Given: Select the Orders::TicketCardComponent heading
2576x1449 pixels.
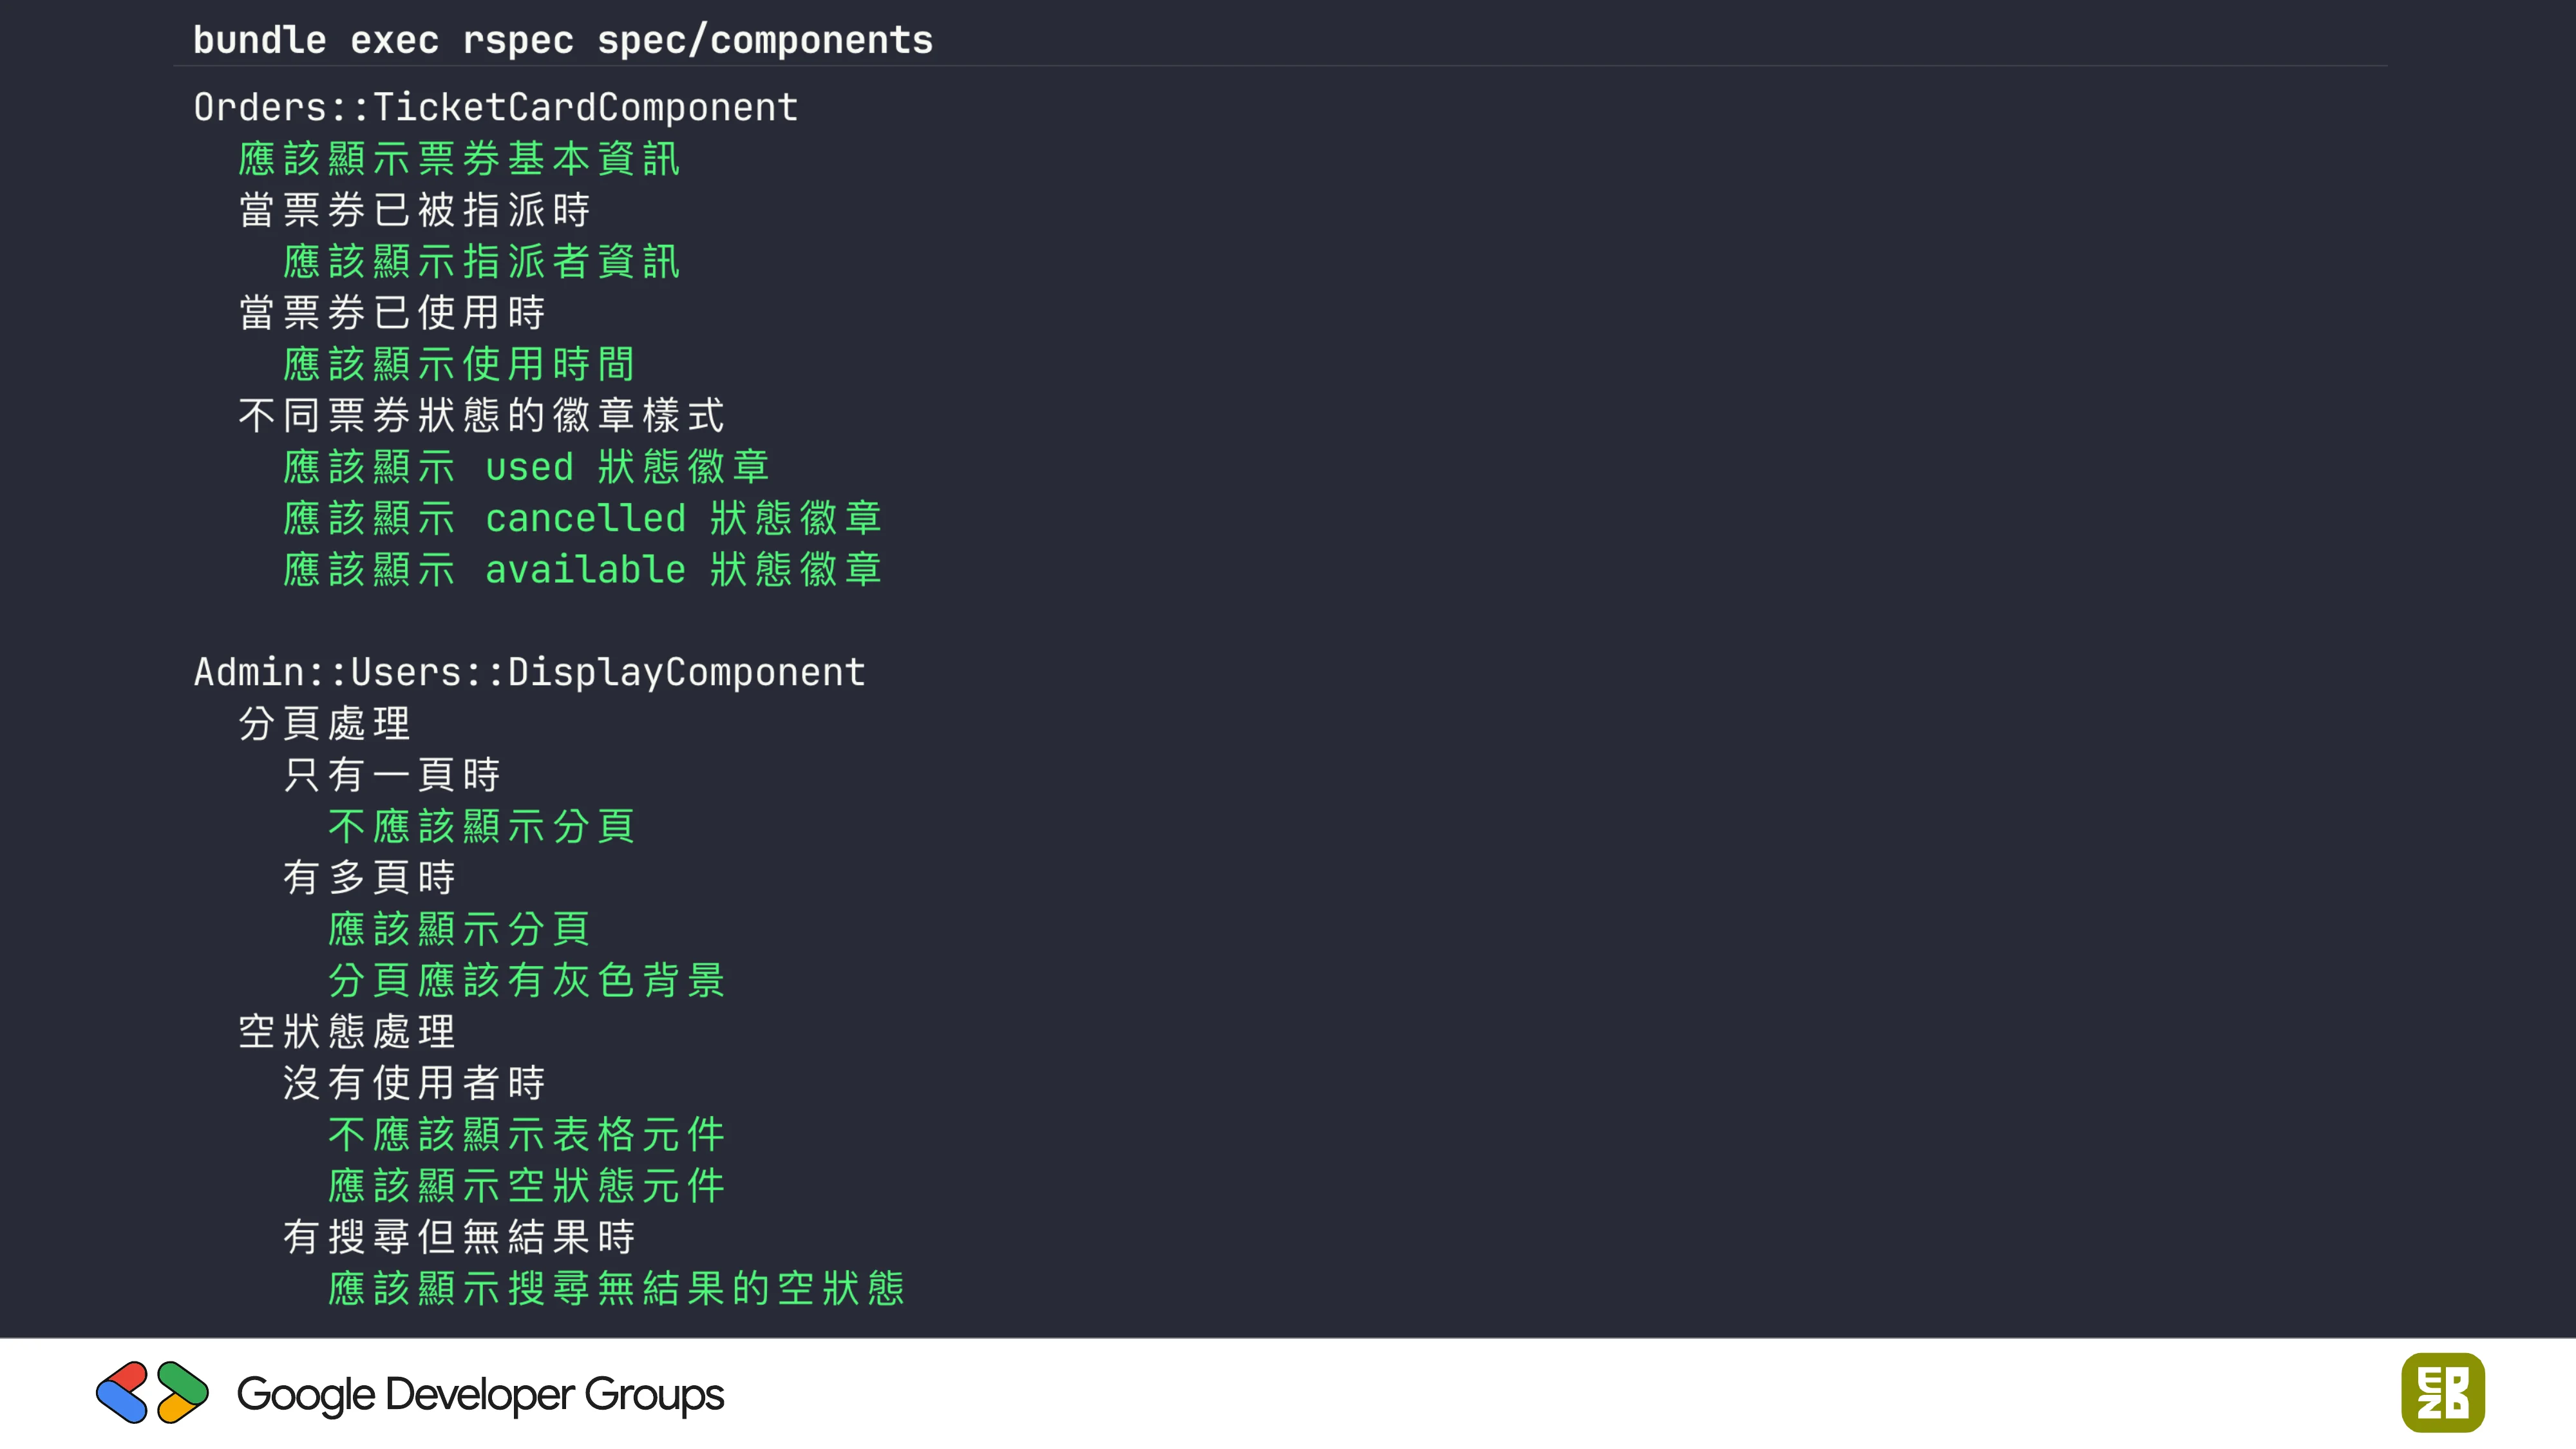Looking at the screenshot, I should coord(495,107).
